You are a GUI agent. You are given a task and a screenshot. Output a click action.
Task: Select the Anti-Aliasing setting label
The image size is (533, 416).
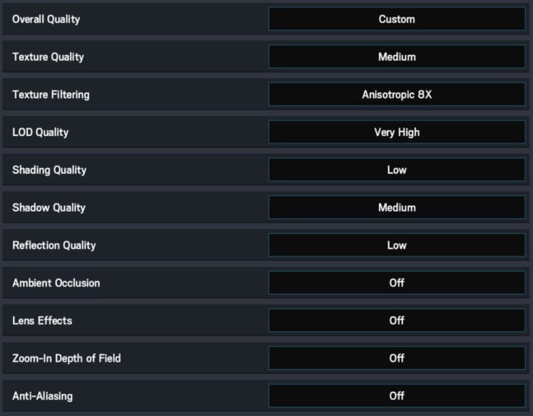[x=42, y=396]
